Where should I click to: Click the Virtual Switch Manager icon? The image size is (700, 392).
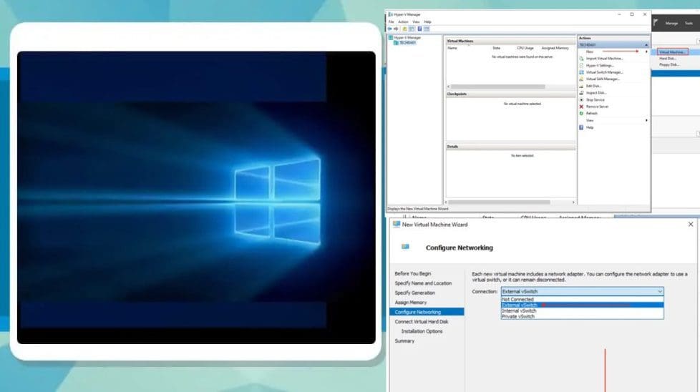tap(581, 72)
